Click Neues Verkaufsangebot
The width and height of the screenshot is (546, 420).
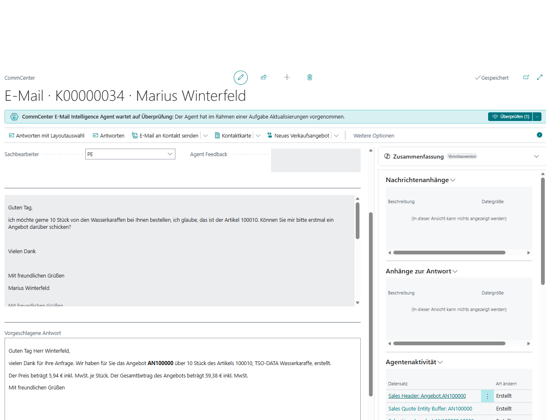(x=298, y=135)
